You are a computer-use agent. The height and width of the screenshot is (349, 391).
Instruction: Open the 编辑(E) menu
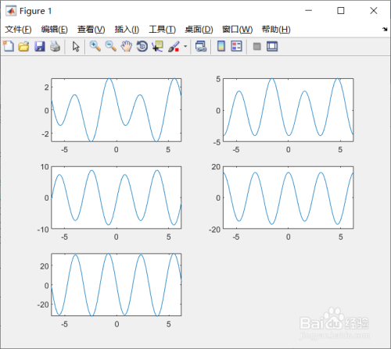pos(54,30)
